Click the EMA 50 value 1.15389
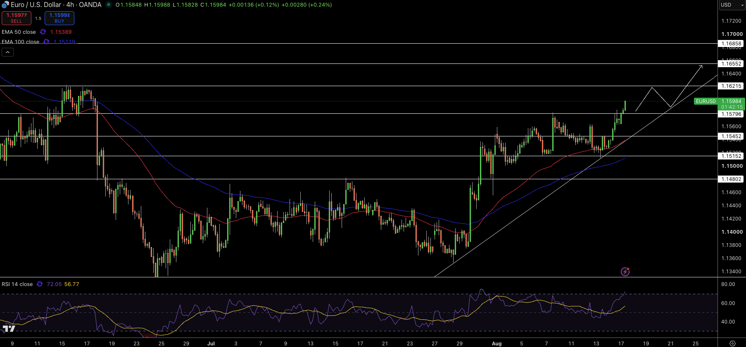Screen dimensions: 746x347 (x=61, y=32)
